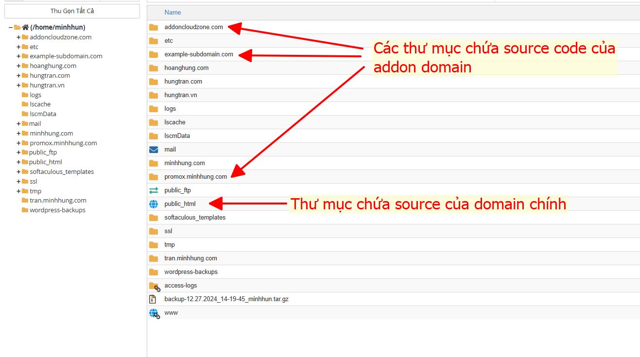Expand public_ftp node in the tree
The width and height of the screenshot is (640, 357).
[x=18, y=153]
